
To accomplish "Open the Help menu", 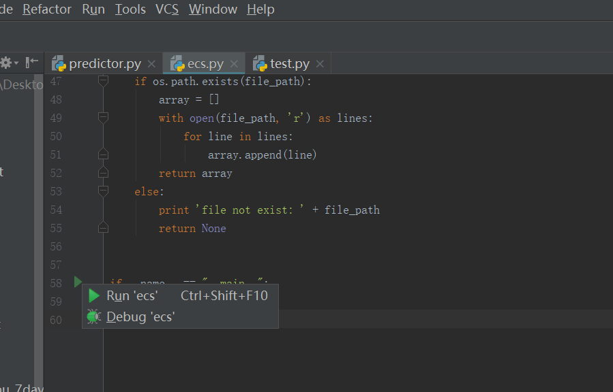I will [260, 9].
